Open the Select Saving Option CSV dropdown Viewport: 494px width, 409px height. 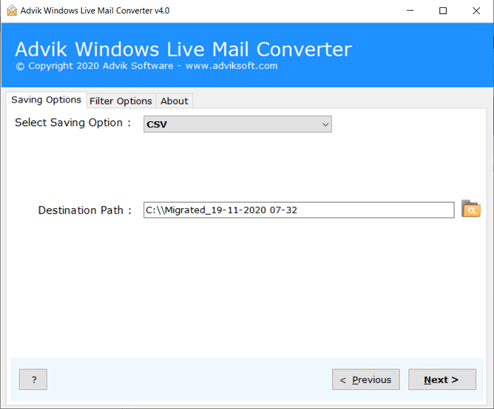pos(238,124)
